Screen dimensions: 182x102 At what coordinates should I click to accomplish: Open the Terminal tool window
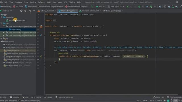pos(15,97)
